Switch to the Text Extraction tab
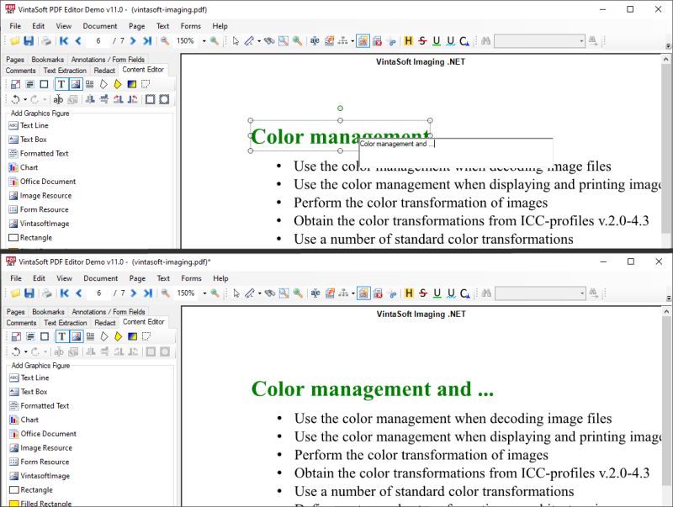The height and width of the screenshot is (507, 673). (65, 71)
